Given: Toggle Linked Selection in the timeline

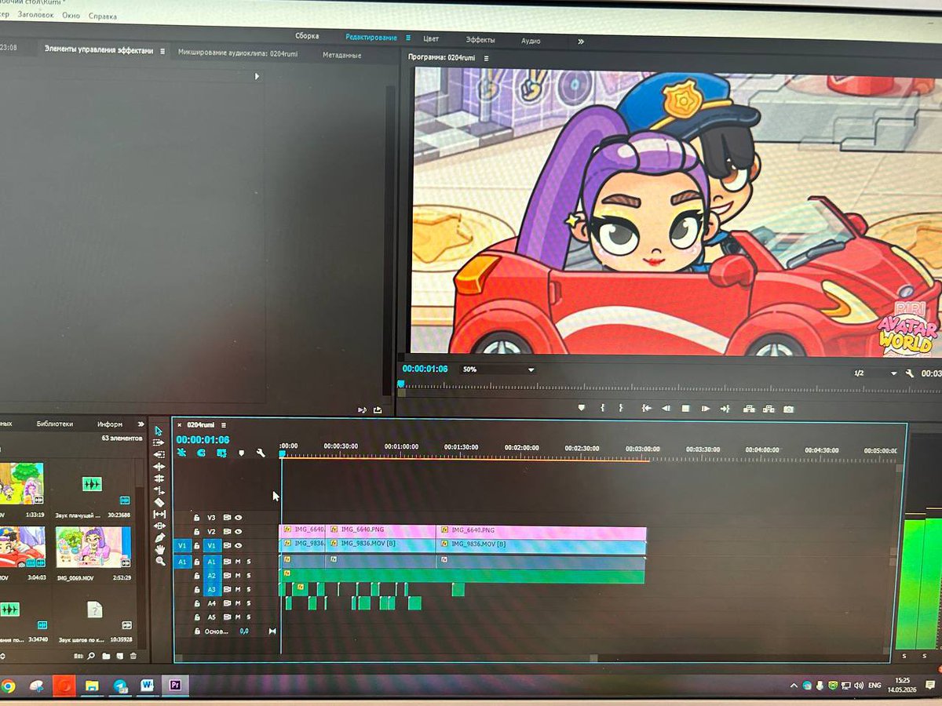Looking at the screenshot, I should pos(222,453).
